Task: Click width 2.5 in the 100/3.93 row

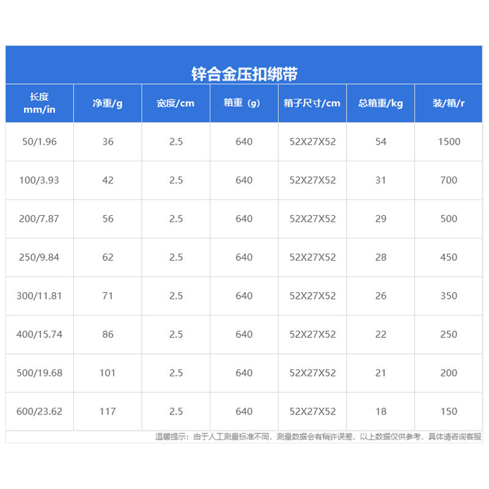Action: coord(176,180)
